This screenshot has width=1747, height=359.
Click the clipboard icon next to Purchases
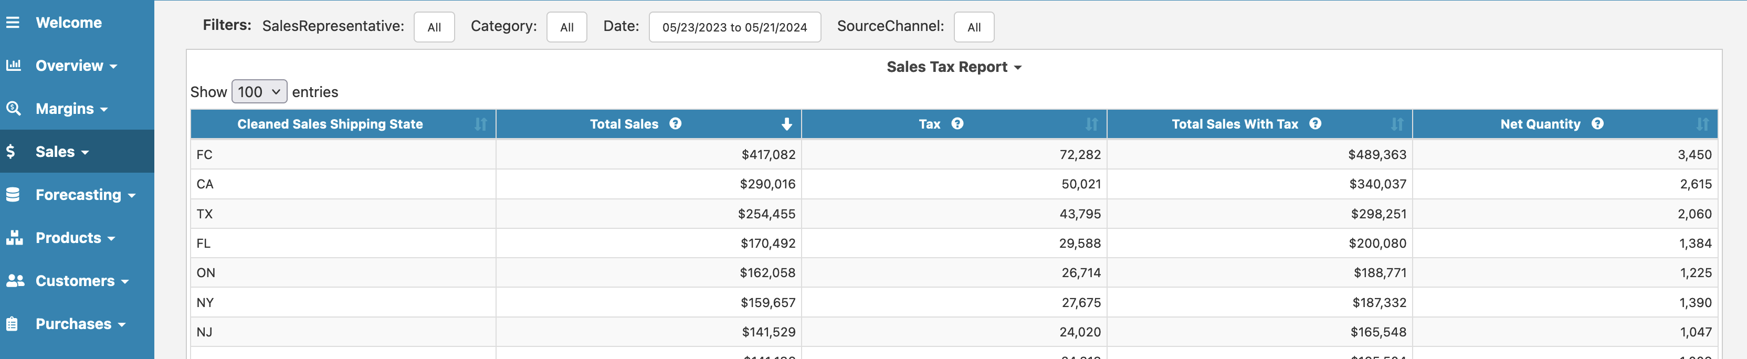pyautogui.click(x=12, y=324)
